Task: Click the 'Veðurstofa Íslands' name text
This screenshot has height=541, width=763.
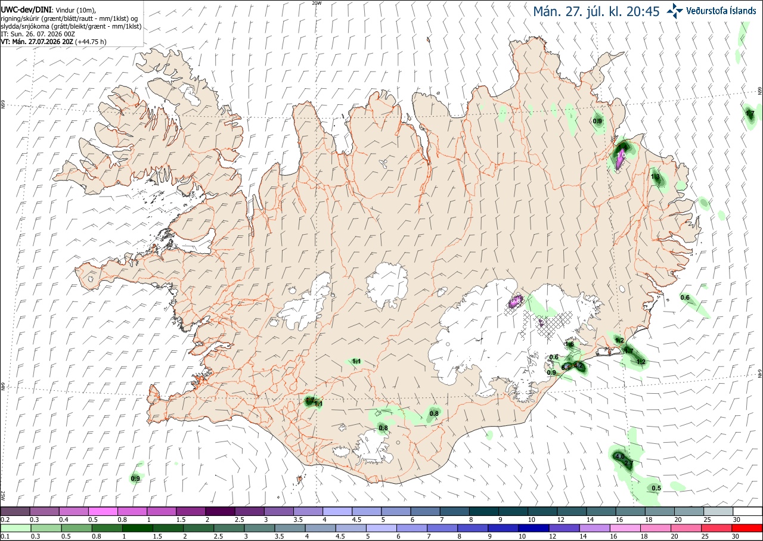Action: point(721,10)
